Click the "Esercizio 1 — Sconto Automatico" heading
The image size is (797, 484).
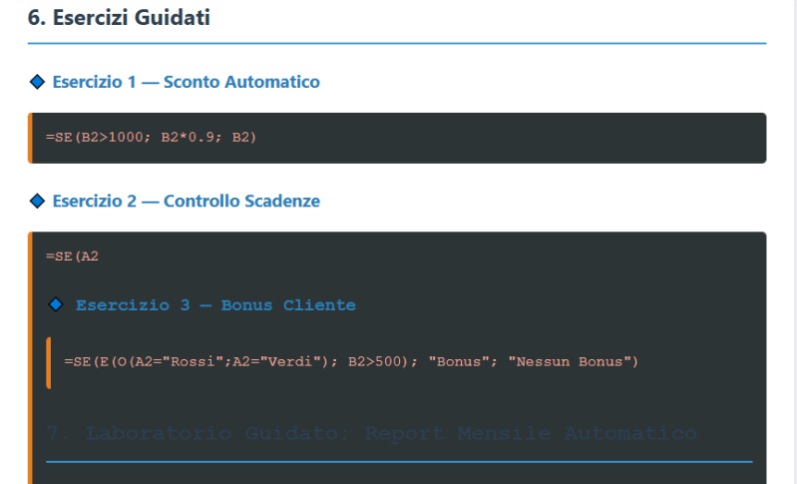(186, 82)
